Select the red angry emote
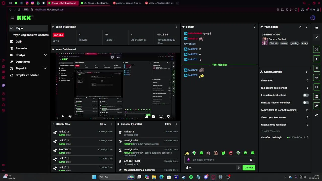The width and height of the screenshot is (322, 181). (231, 153)
